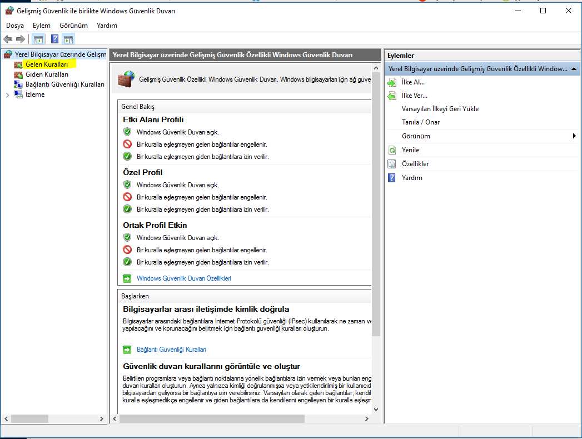Open the Görünüm submenu arrow in Eylemler
The height and width of the screenshot is (439, 582).
(574, 136)
